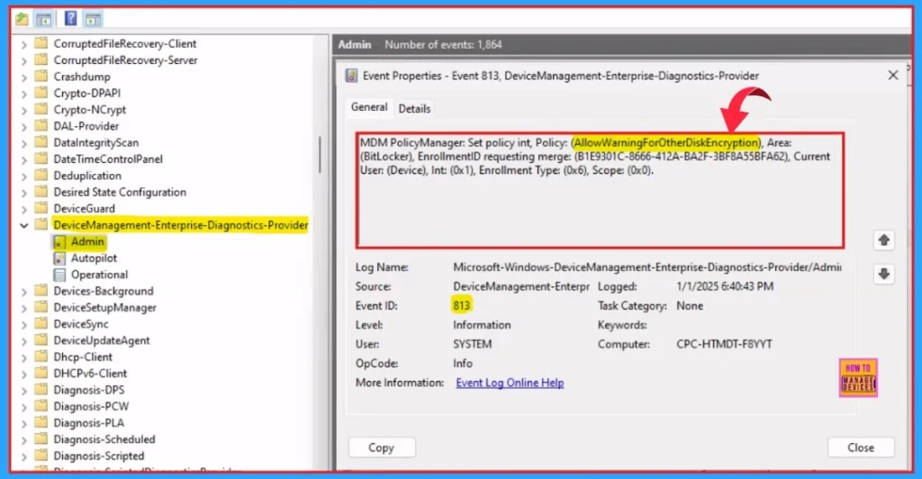Select the DeviceSync folder icon
The image size is (922, 479).
pyautogui.click(x=41, y=324)
